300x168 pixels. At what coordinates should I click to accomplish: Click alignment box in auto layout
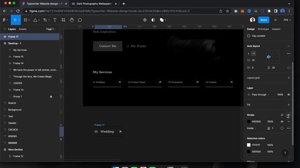click(x=272, y=57)
